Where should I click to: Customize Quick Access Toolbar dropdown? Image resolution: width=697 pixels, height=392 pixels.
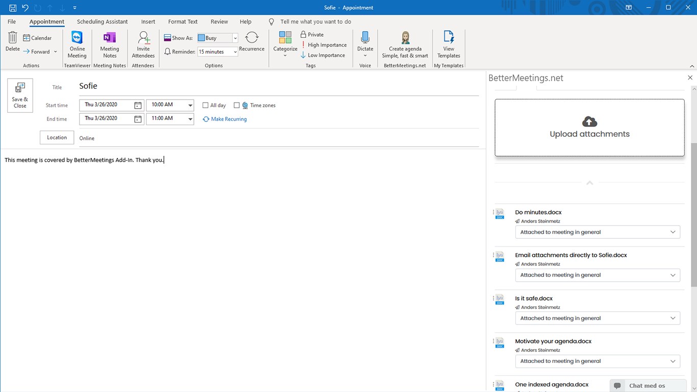(x=75, y=8)
